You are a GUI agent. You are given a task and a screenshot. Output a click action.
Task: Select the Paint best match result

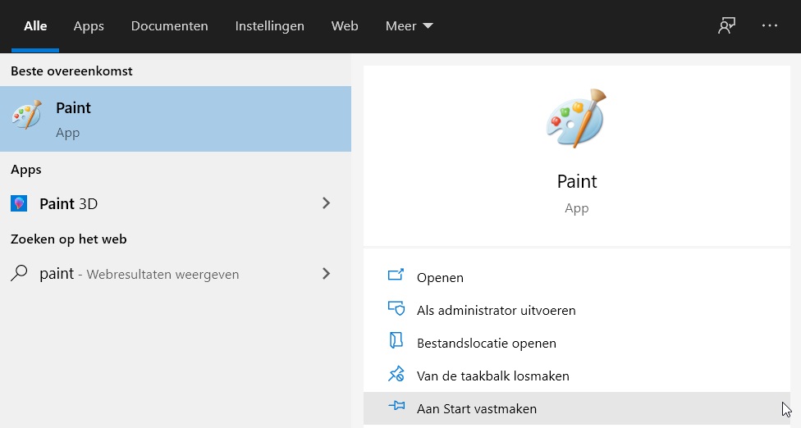(x=175, y=119)
